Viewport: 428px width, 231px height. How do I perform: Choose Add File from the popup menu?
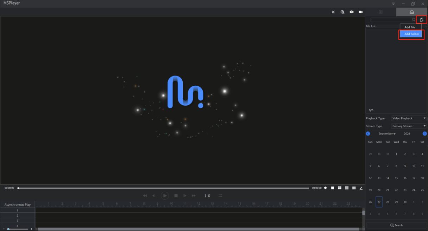click(x=410, y=27)
